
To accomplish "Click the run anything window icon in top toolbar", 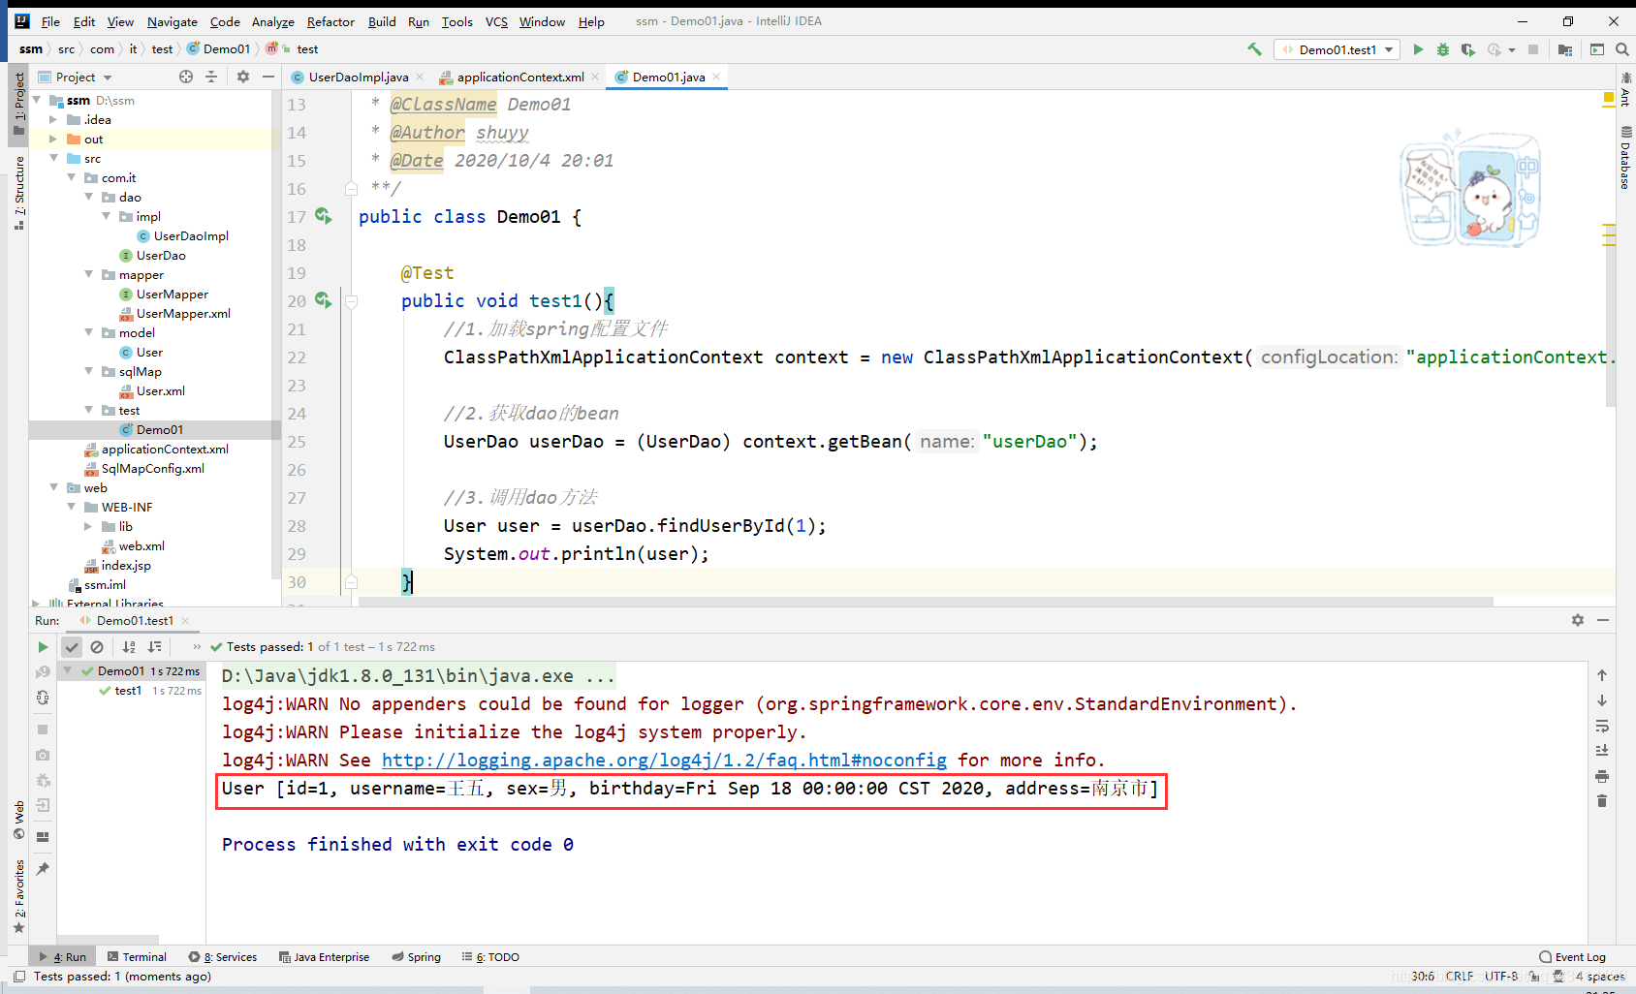I will tap(1597, 49).
